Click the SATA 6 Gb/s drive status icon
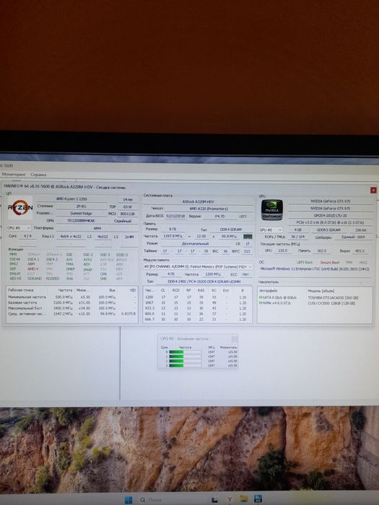Image resolution: width=379 pixels, height=505 pixels. coord(261,298)
